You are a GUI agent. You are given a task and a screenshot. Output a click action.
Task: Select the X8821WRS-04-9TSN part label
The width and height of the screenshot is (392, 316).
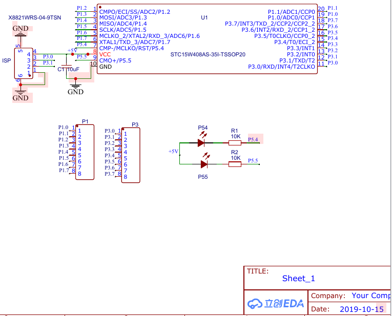[35, 17]
